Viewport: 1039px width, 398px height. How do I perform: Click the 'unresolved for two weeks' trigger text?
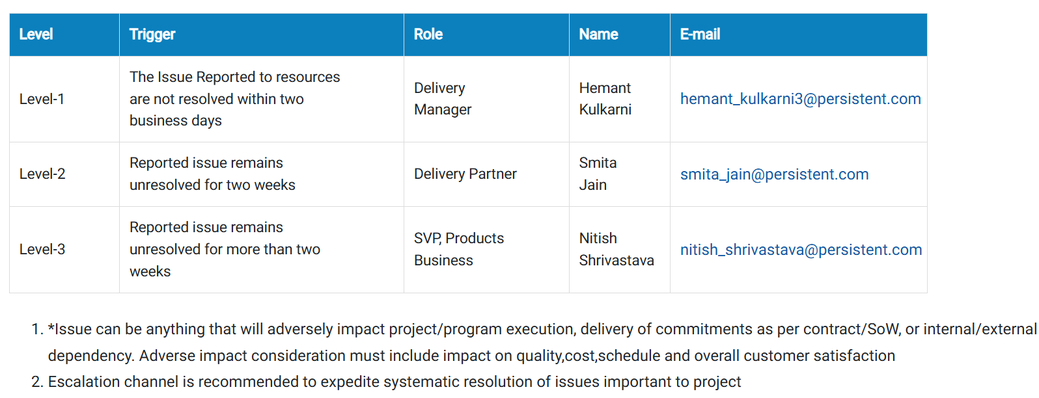(x=212, y=185)
